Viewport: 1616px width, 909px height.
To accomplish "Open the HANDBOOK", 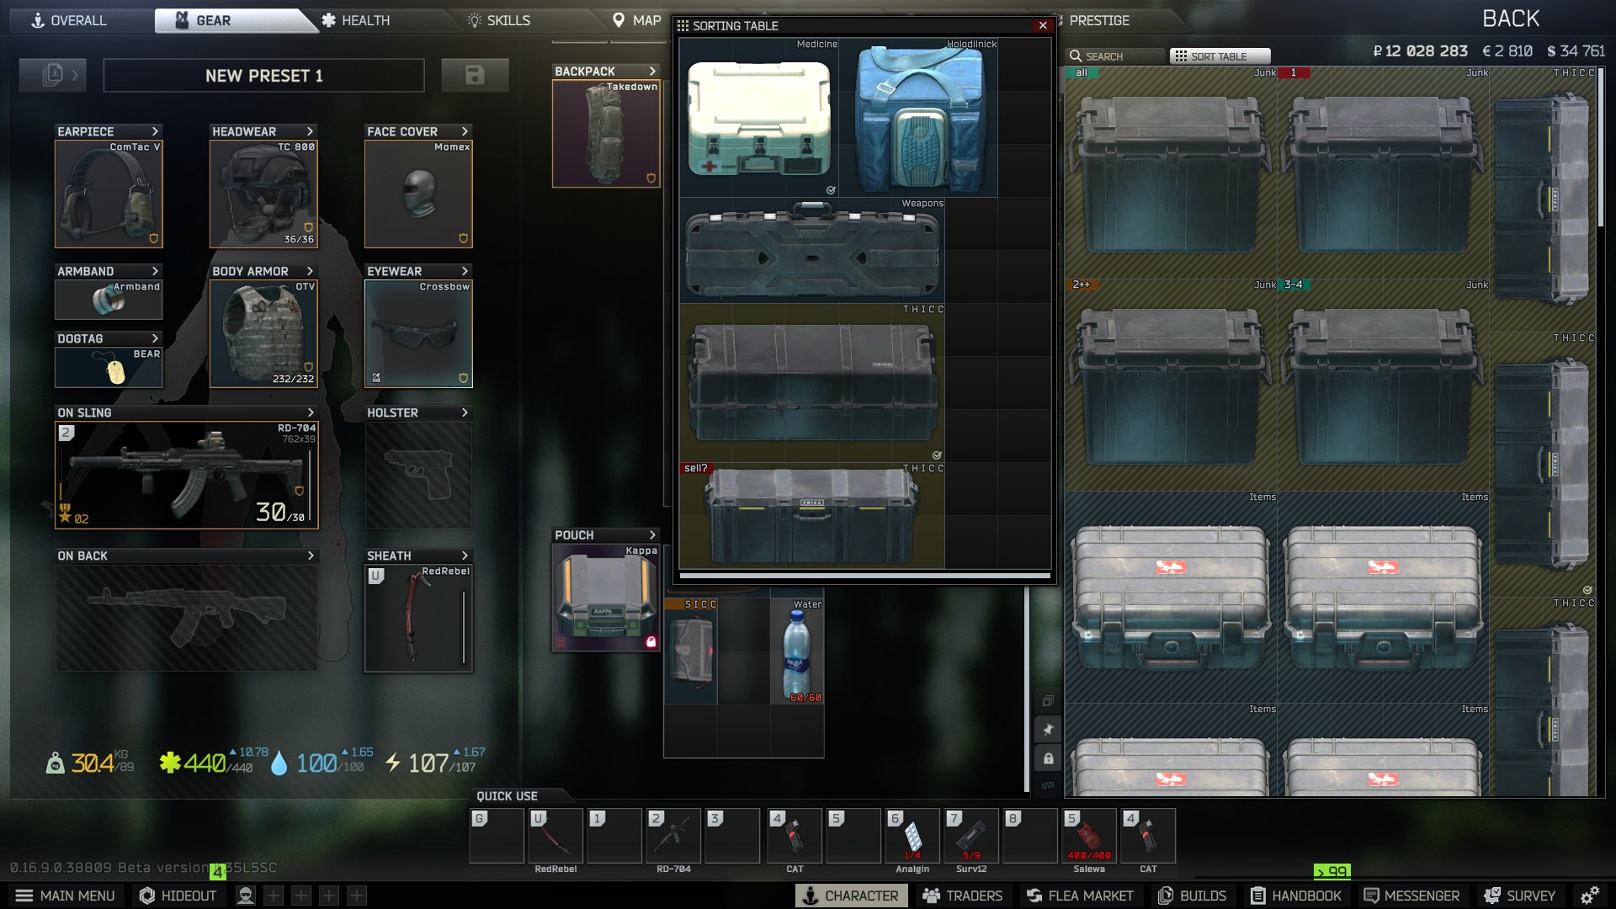I will tap(1295, 896).
